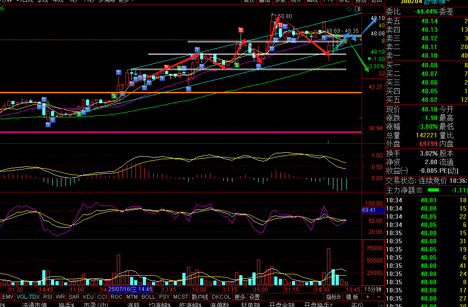Click the 买二 bid row at 48.07
Viewport: 468px width, 307px height.
click(x=427, y=74)
